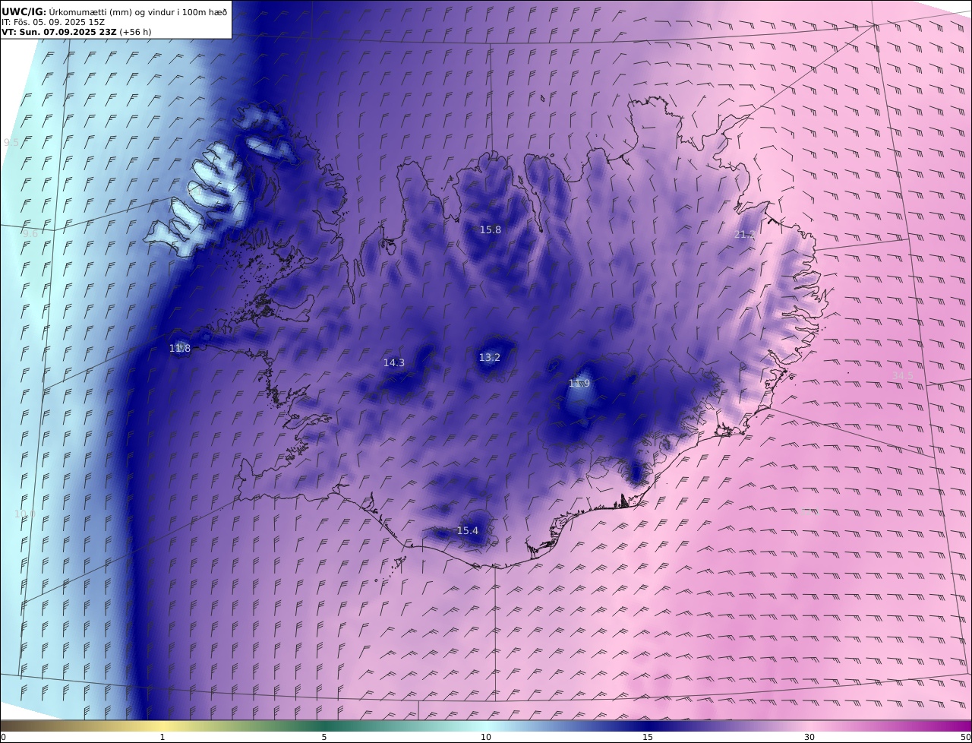The image size is (972, 743).
Task: Click the 30 tick on the color scale
Action: pos(809,737)
